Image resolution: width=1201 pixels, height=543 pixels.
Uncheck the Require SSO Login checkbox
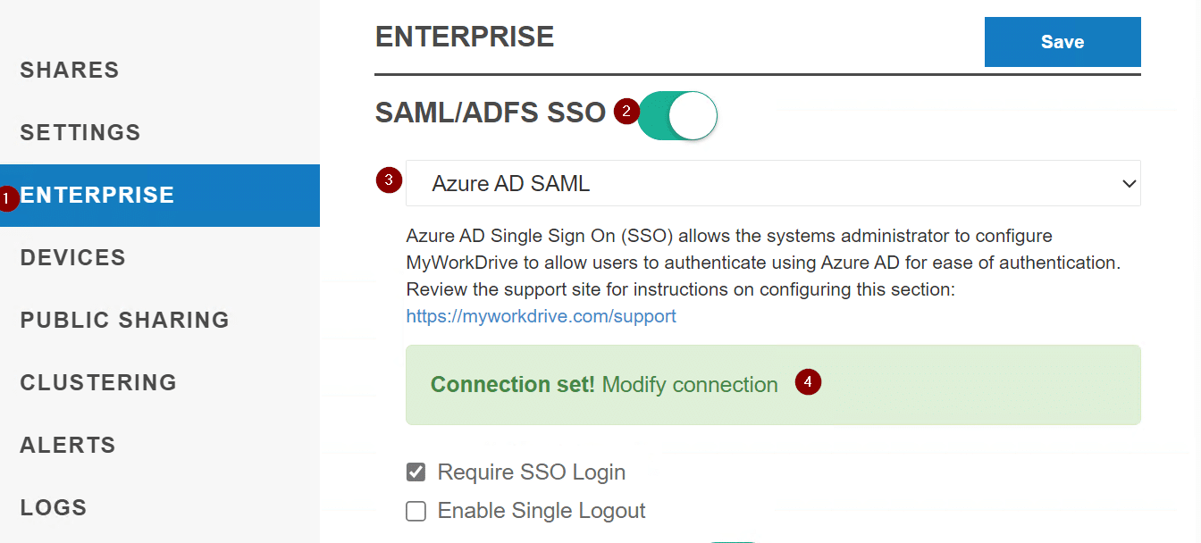pos(416,472)
